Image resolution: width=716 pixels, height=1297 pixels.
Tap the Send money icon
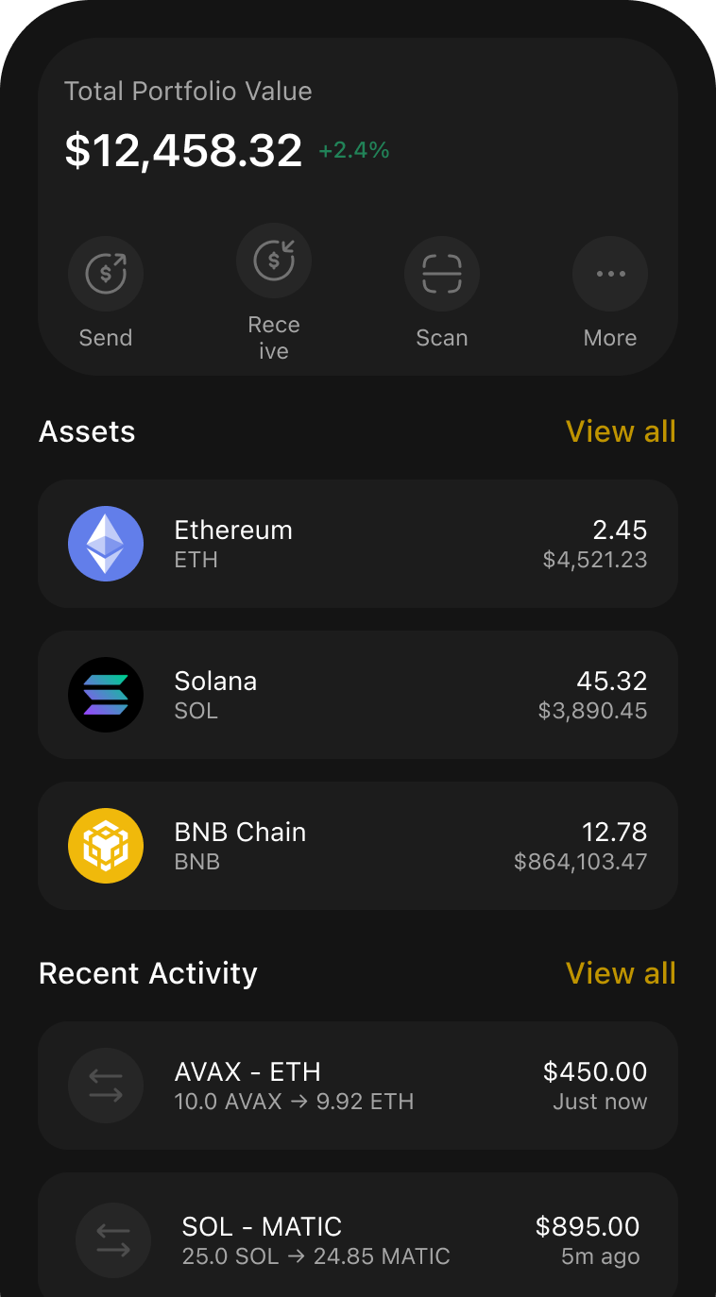[x=106, y=274]
